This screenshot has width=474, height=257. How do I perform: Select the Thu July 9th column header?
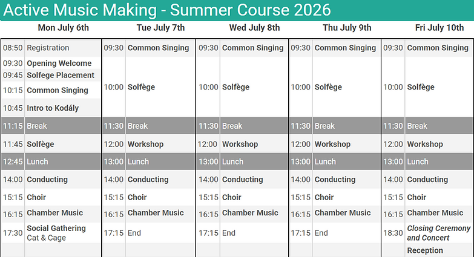[347, 28]
